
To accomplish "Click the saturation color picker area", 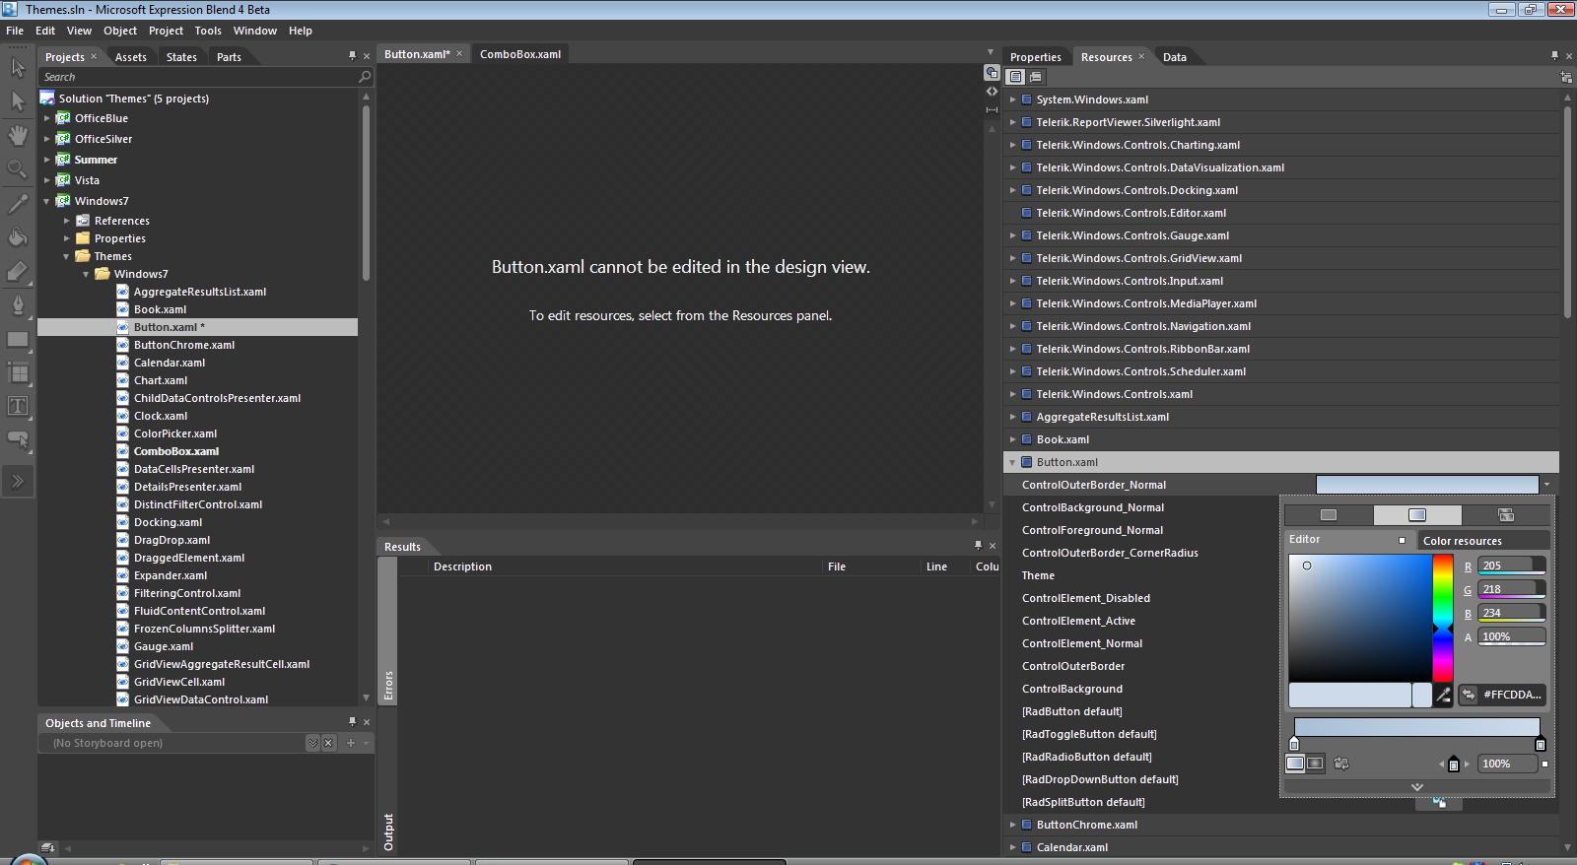I will click(x=1360, y=618).
